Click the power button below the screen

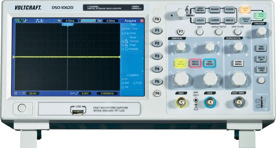(x=22, y=108)
